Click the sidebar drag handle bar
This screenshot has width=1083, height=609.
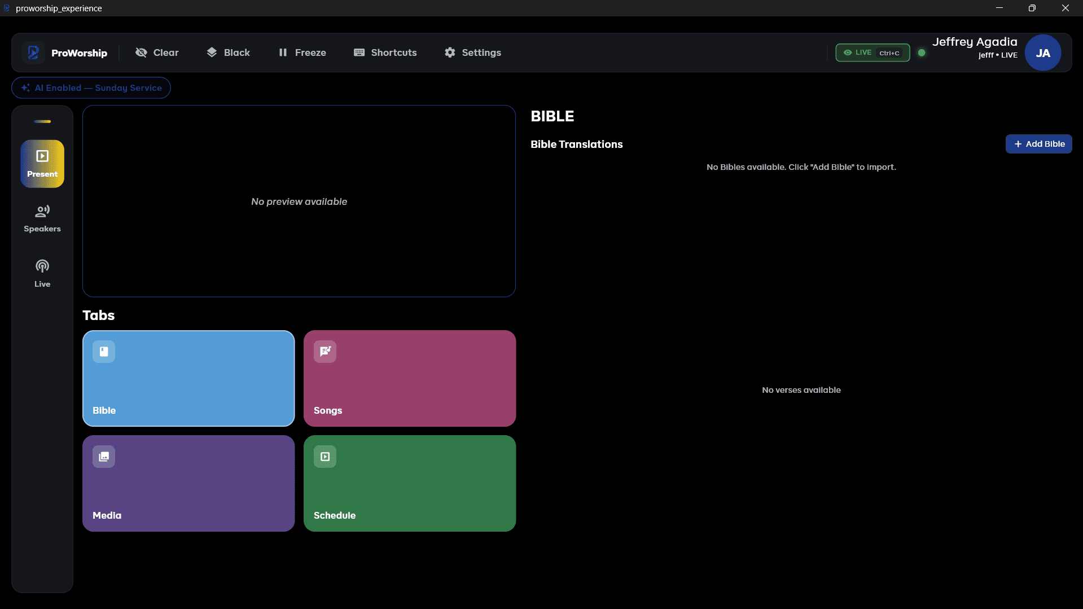42,121
